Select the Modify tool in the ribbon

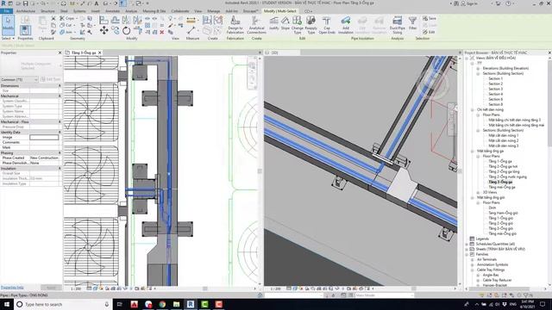click(x=8, y=25)
